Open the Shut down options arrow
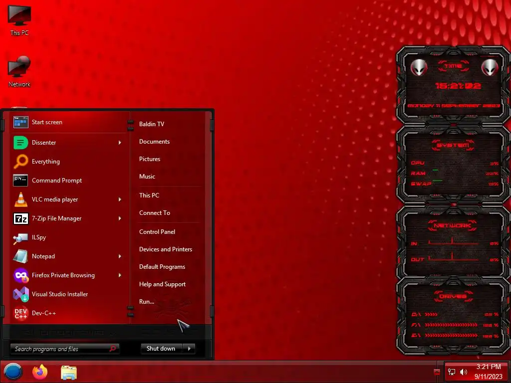Viewport: 511px width, 383px height. pos(189,349)
